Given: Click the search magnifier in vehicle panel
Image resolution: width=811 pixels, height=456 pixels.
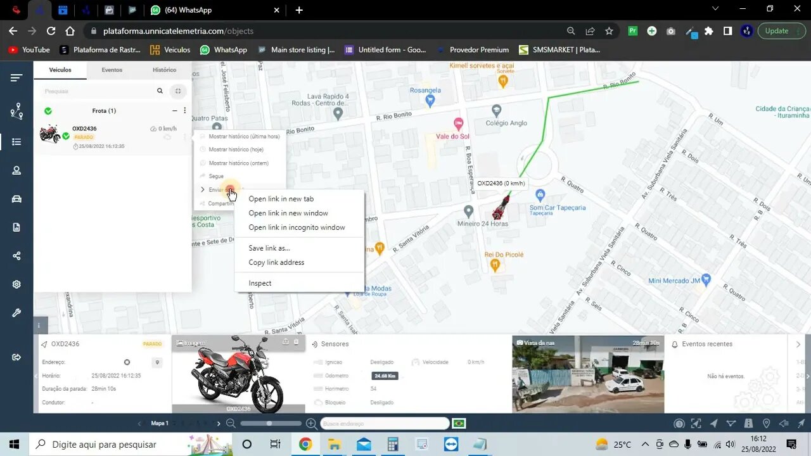Looking at the screenshot, I should [x=160, y=91].
